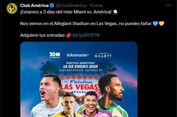
Task: Open the three-dot more options menu
Action: (169, 6)
